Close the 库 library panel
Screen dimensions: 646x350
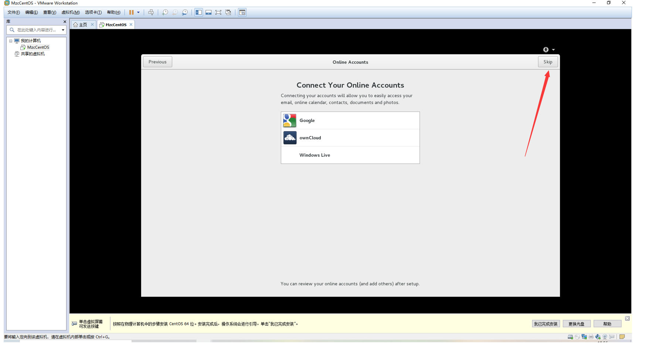[x=65, y=21]
